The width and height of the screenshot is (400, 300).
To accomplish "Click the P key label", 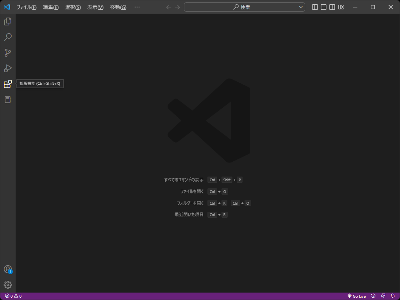I will pos(239,180).
